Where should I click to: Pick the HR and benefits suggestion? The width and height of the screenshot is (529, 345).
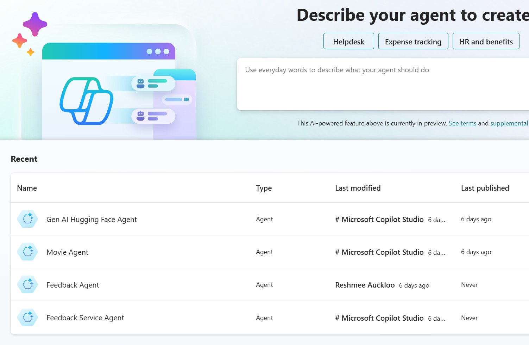(486, 42)
